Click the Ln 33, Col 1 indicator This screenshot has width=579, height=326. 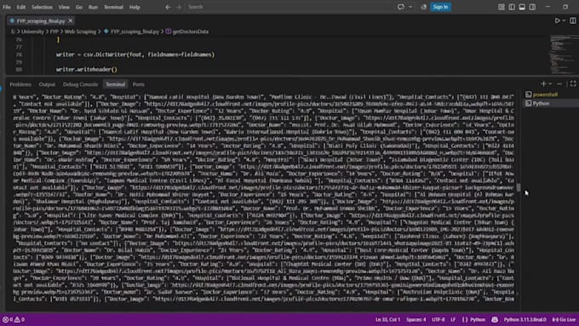(x=387, y=319)
